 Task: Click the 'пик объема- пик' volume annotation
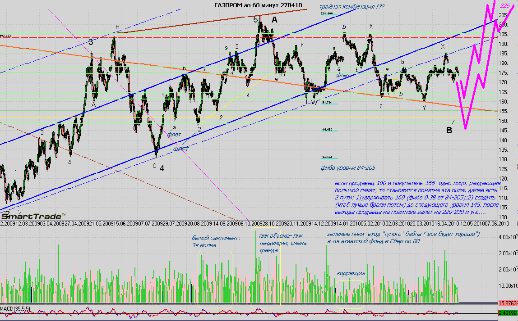(x=281, y=235)
